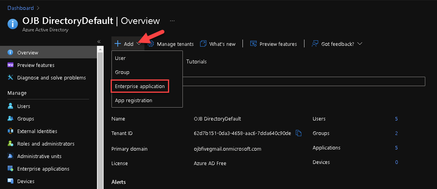Open the ellipsis more options menu
The height and width of the screenshot is (189, 437).
click(172, 21)
